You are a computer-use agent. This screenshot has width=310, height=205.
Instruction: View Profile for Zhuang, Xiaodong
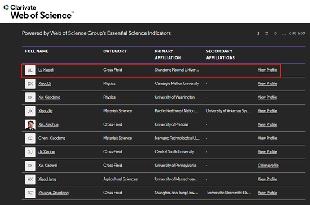[267, 193]
